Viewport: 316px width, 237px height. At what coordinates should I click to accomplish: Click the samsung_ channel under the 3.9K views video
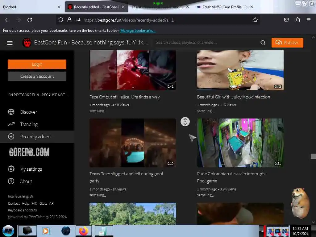[205, 195]
